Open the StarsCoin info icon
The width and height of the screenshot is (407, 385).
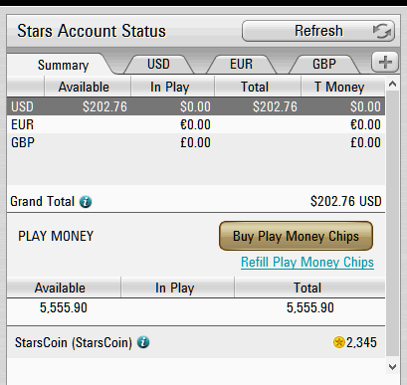(143, 342)
